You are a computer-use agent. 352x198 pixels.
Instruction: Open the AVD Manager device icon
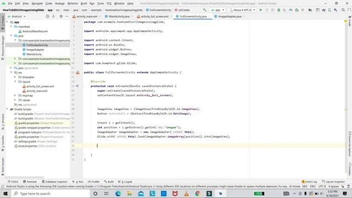[x=329, y=10]
